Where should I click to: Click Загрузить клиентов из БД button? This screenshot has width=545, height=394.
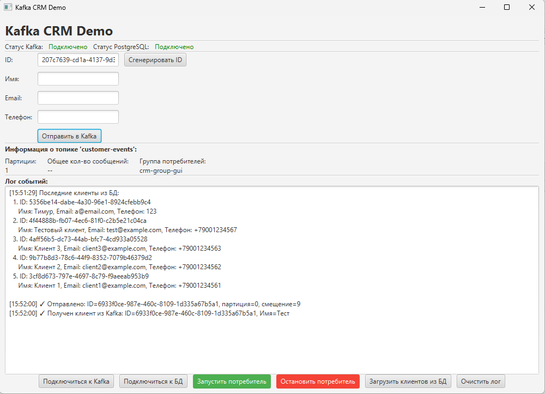tap(408, 381)
